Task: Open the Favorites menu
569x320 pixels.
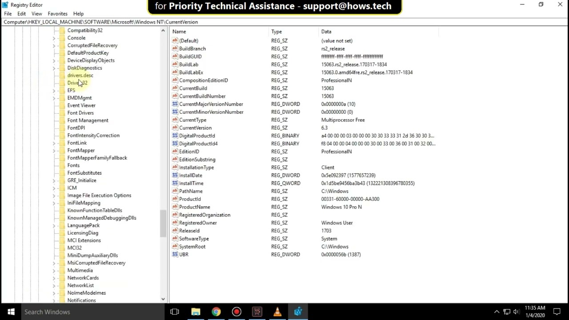Action: coord(57,14)
